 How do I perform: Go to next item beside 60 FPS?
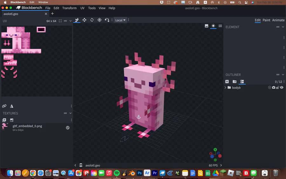click(221, 165)
